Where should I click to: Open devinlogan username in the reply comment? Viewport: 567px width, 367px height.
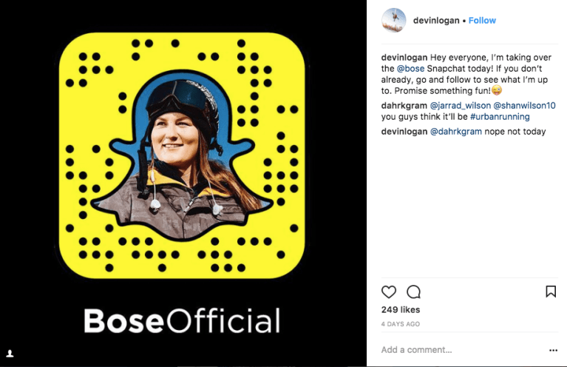coord(404,132)
